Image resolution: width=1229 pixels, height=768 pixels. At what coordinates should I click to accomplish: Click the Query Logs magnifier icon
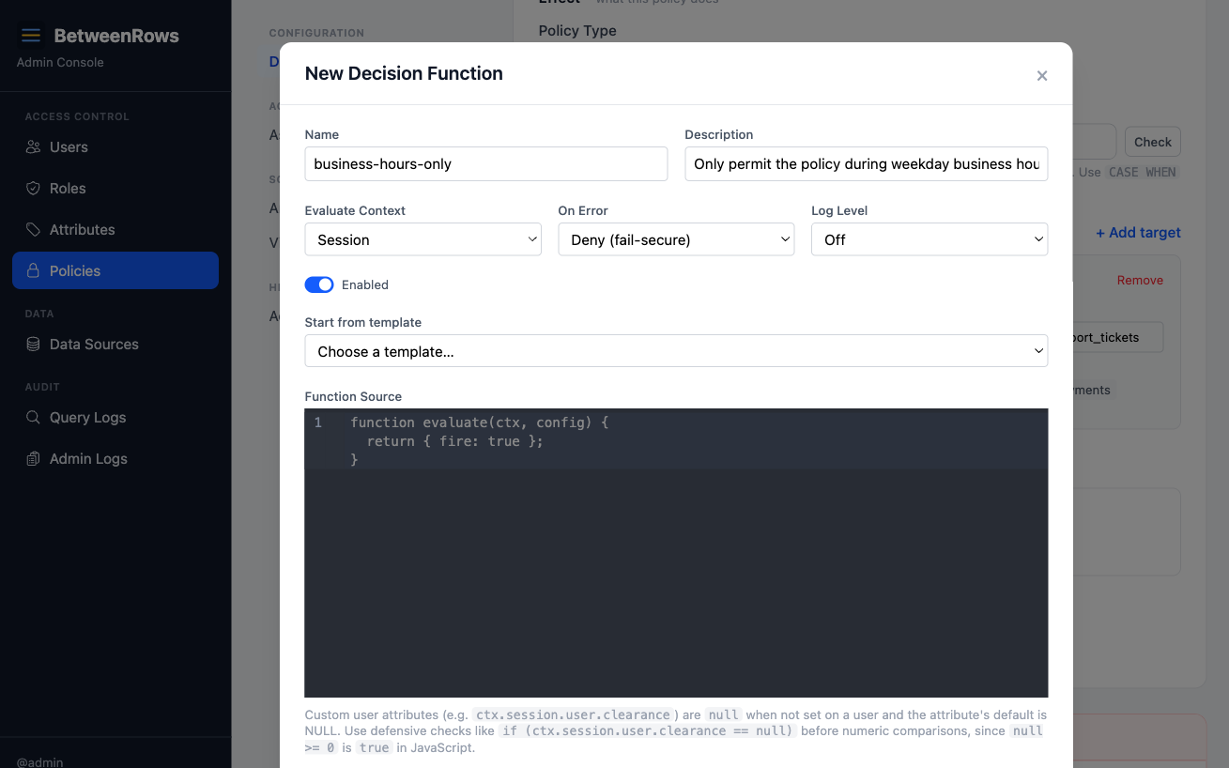(33, 418)
